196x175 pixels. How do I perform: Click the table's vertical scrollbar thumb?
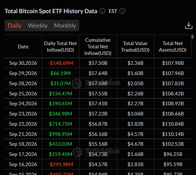coord(193,37)
